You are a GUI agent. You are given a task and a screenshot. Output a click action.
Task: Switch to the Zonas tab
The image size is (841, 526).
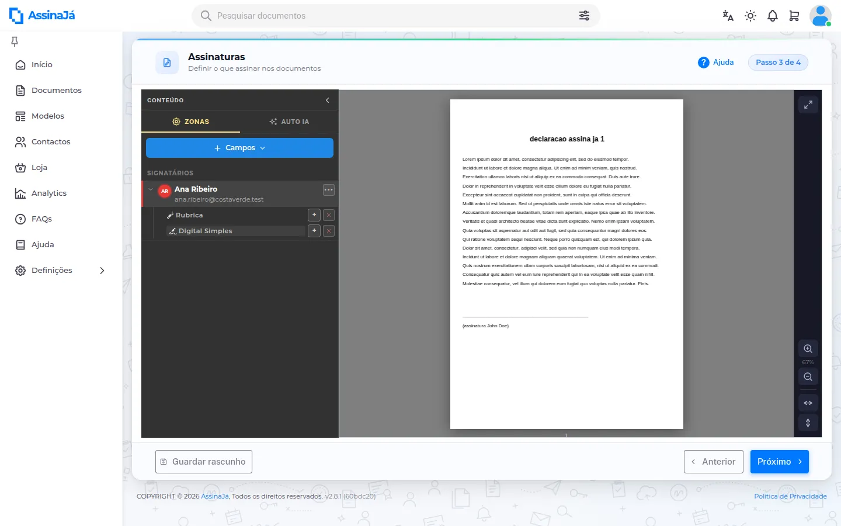pyautogui.click(x=191, y=122)
